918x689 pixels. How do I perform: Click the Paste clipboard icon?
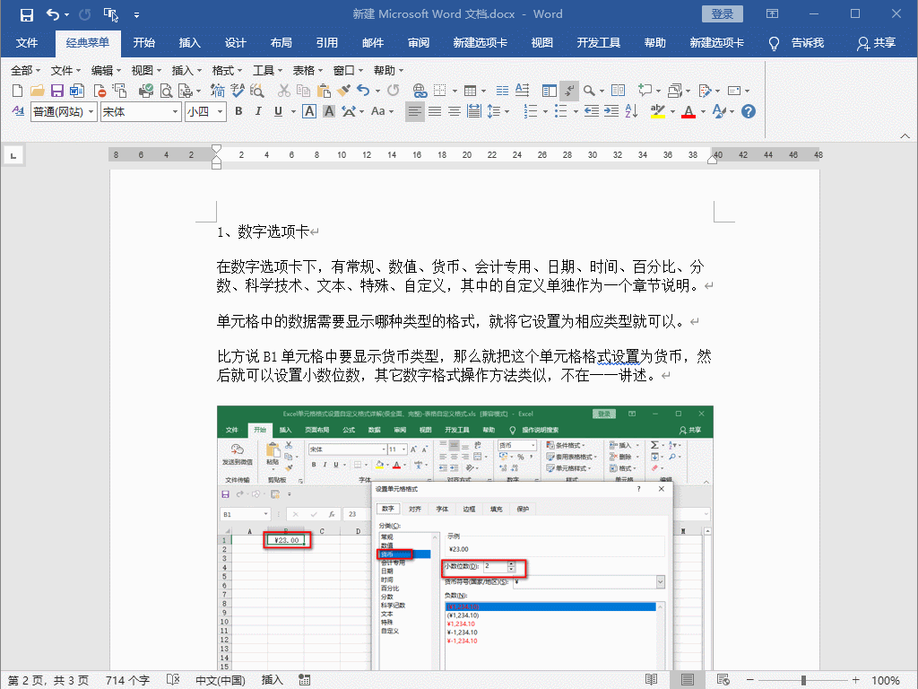pos(324,91)
